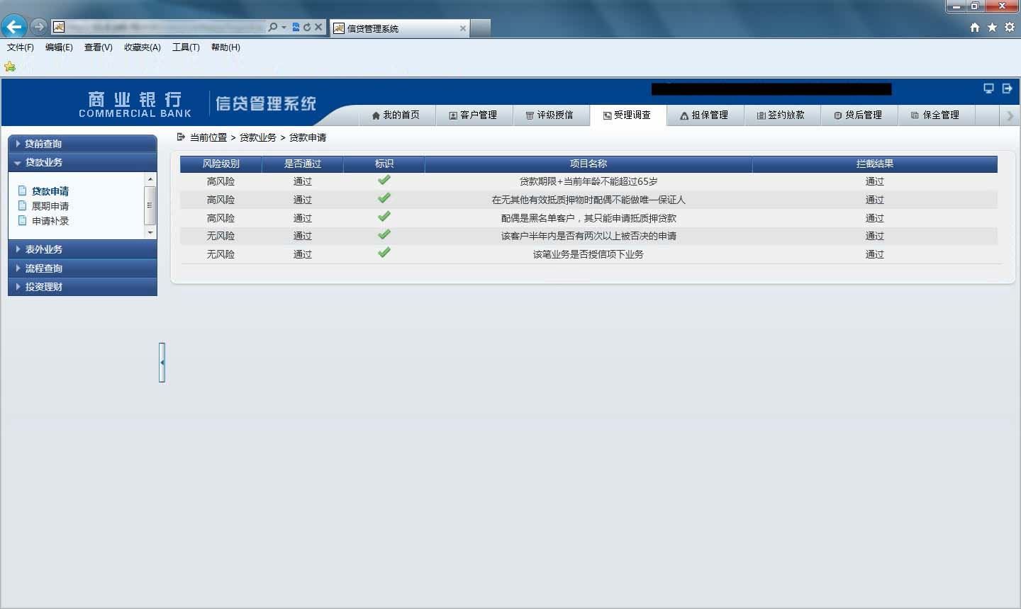The height and width of the screenshot is (609, 1021).
Task: Click the page icon in address bar
Action: point(59,27)
